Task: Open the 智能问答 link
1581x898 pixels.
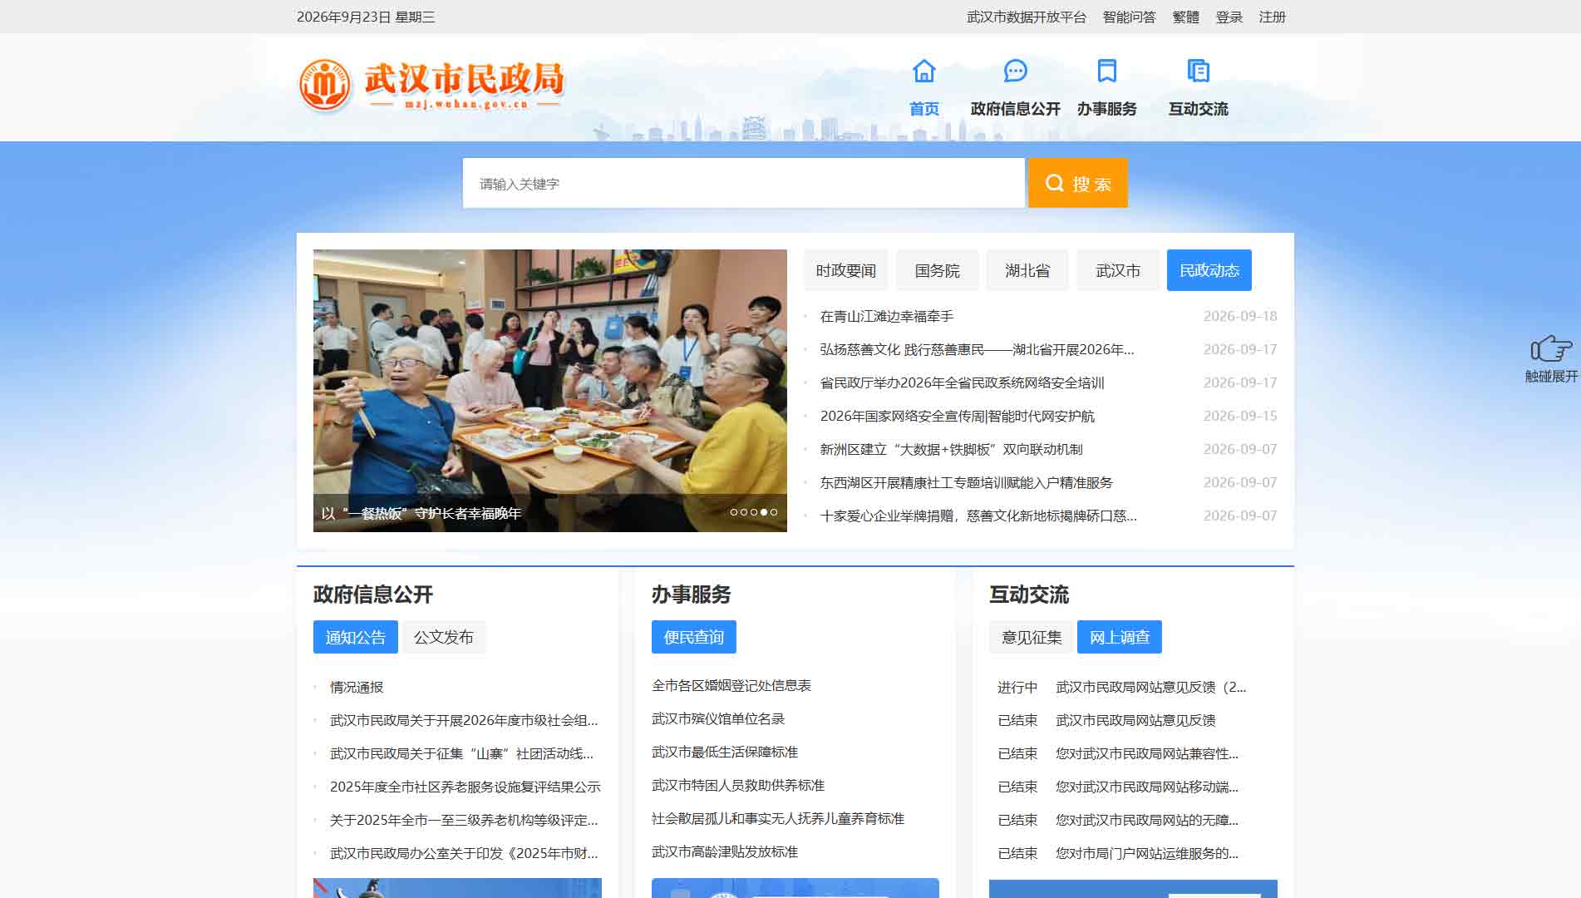Action: click(1129, 17)
